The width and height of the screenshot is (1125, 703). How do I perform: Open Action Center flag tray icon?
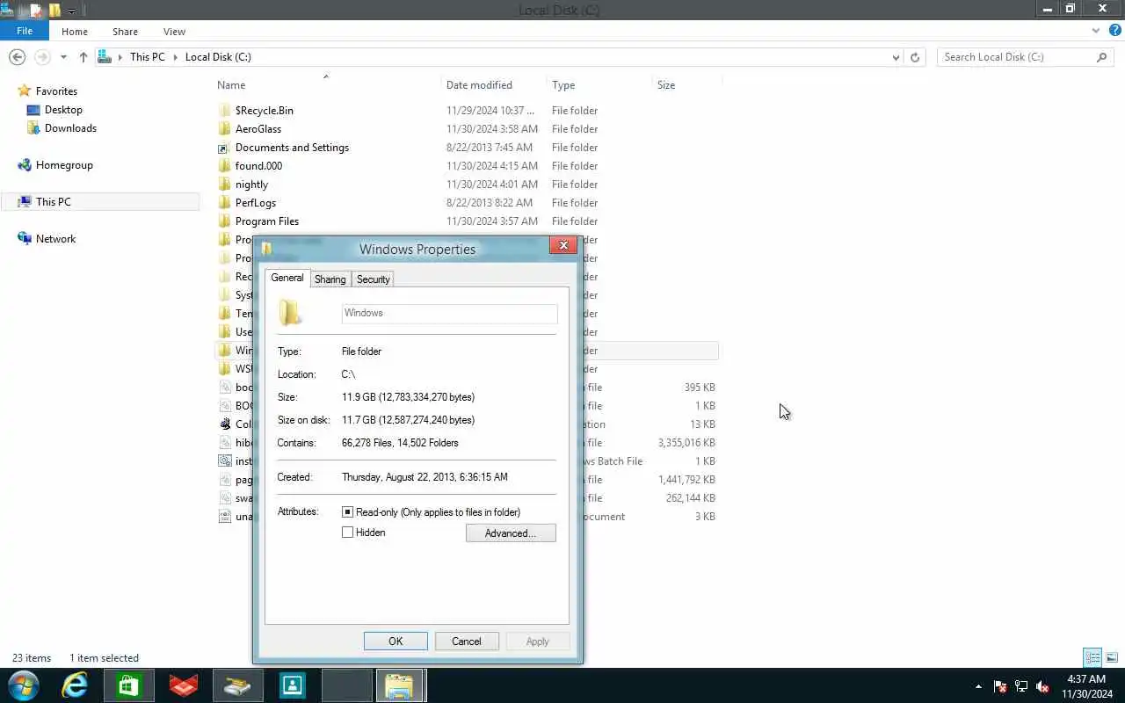click(x=1000, y=686)
